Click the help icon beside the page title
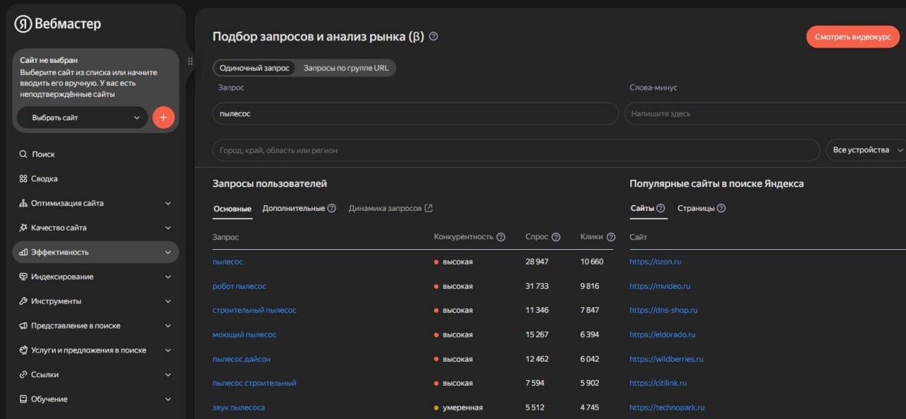This screenshot has height=419, width=906. click(x=434, y=36)
